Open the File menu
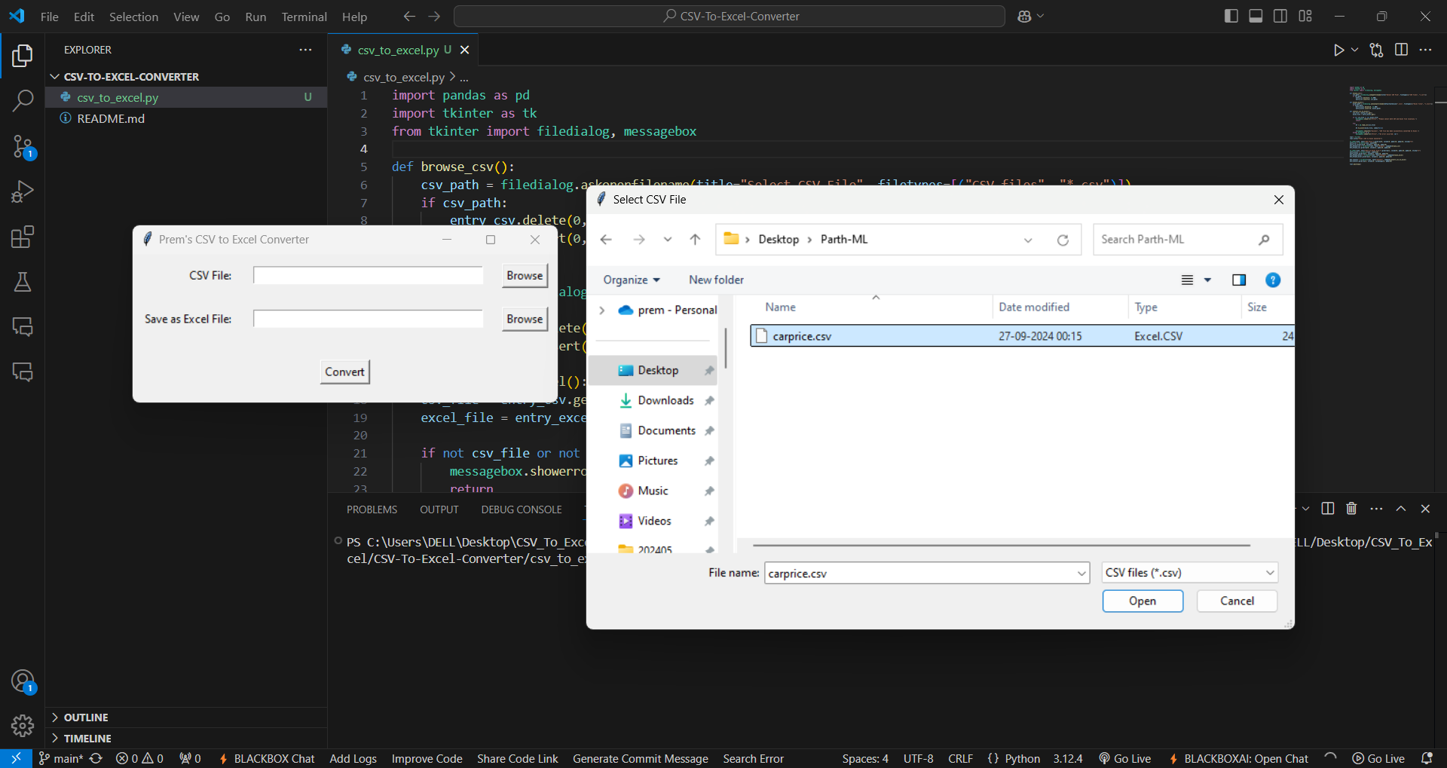The width and height of the screenshot is (1447, 768). click(50, 17)
